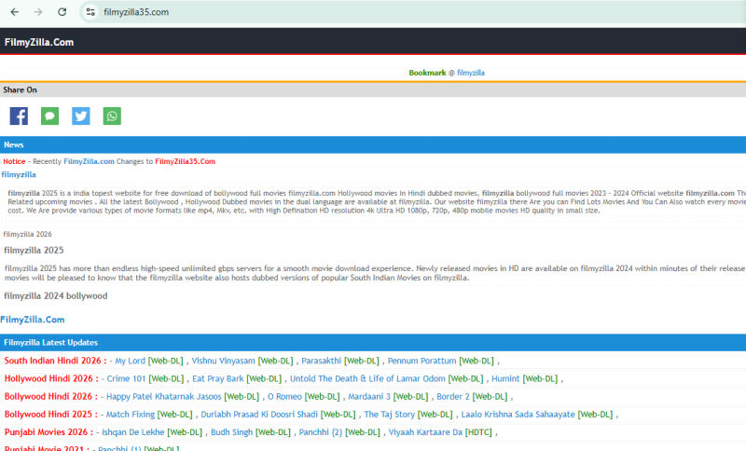
Task: Open the FilmyZilla.Com header logo link
Action: tap(39, 42)
